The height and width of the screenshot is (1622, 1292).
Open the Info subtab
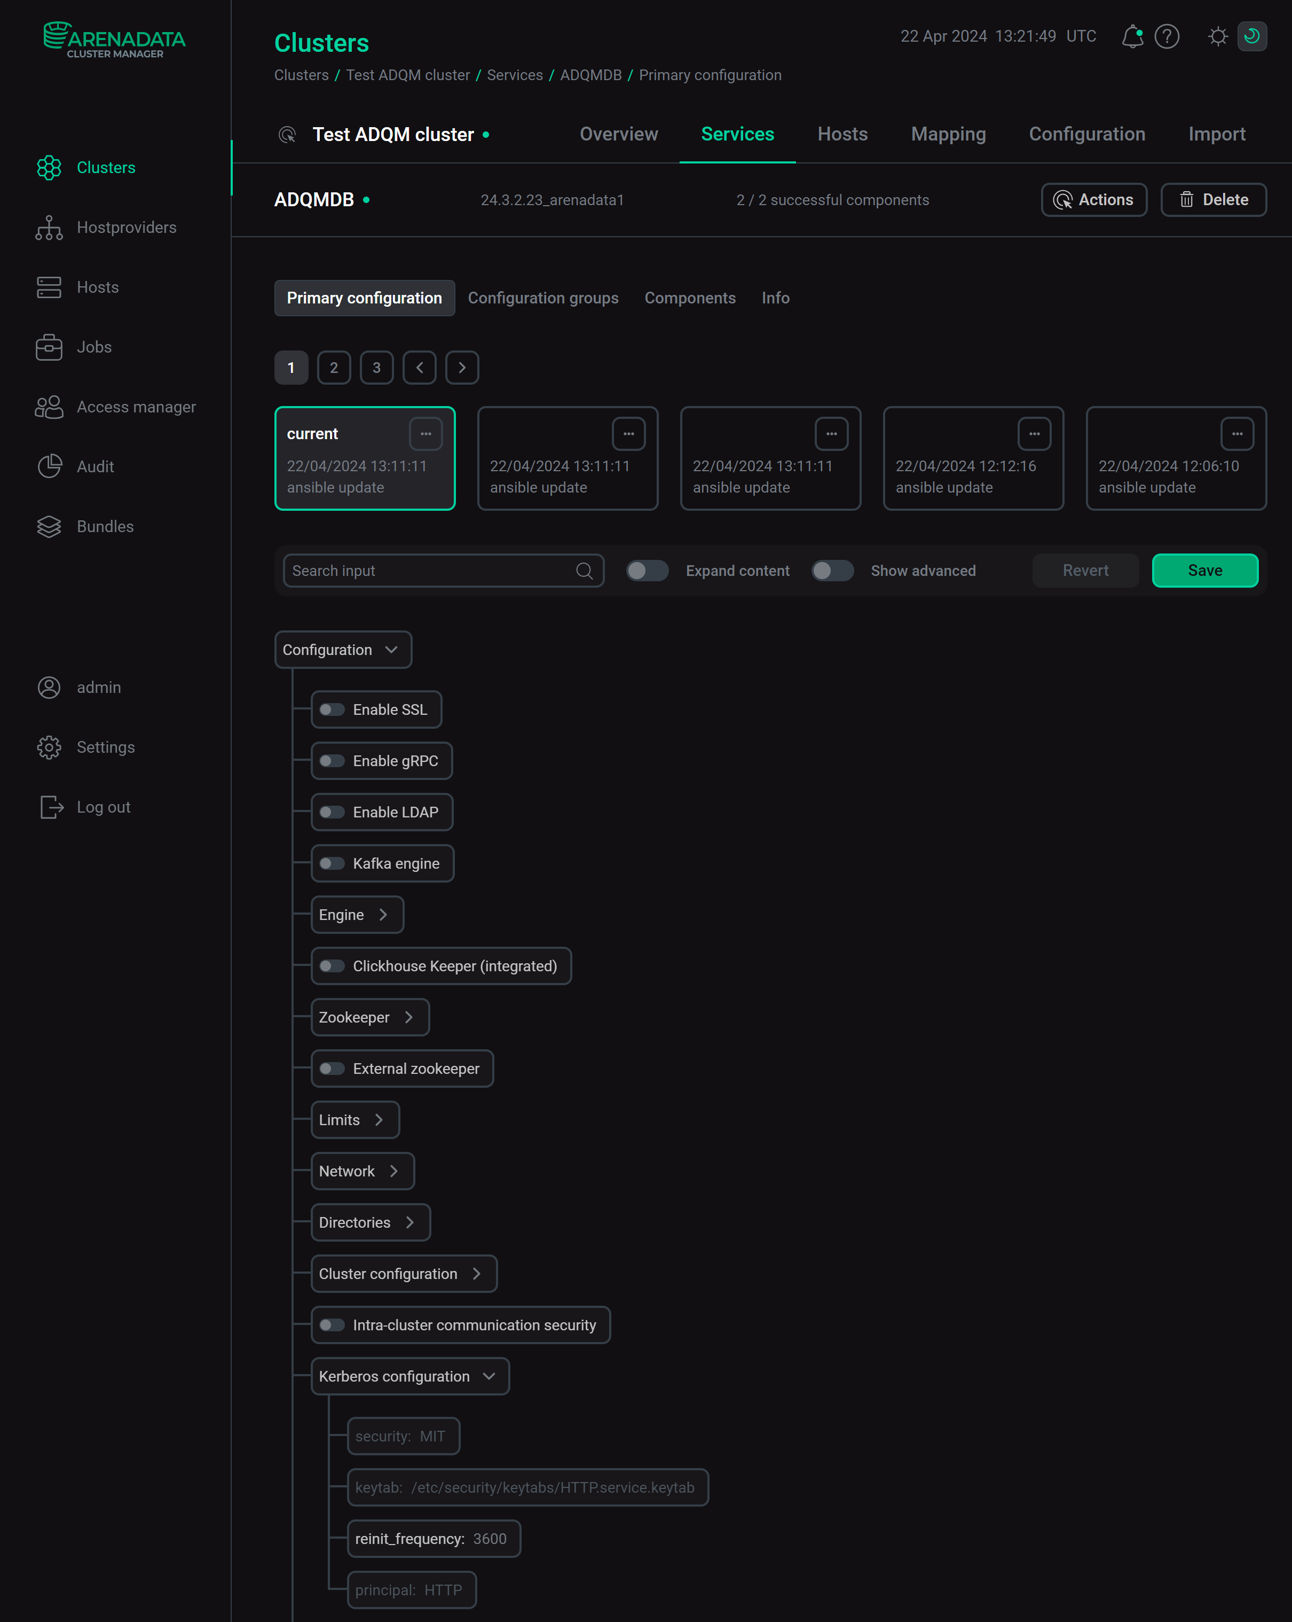(776, 299)
